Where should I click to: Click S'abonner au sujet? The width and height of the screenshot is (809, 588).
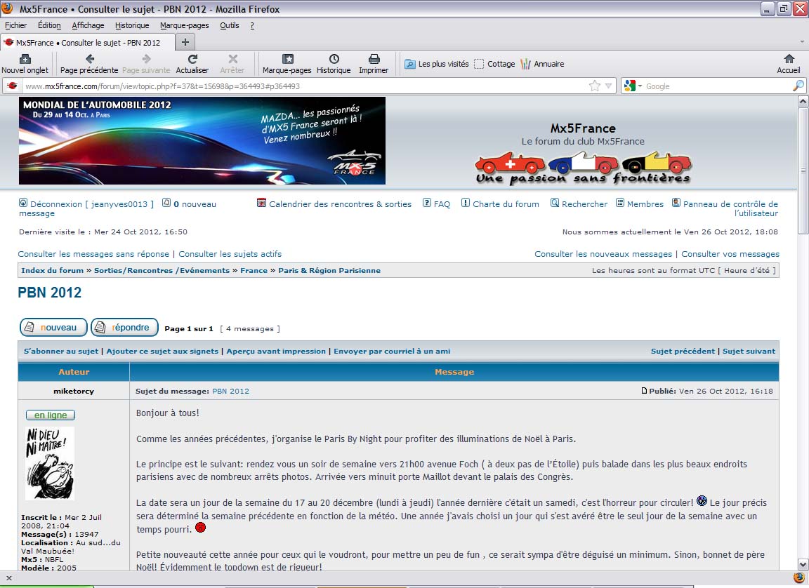(x=61, y=352)
